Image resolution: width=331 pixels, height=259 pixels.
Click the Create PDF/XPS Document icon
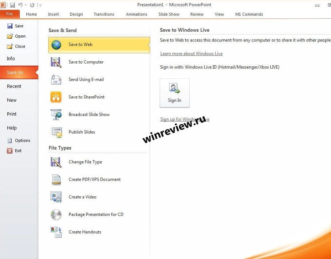point(56,179)
